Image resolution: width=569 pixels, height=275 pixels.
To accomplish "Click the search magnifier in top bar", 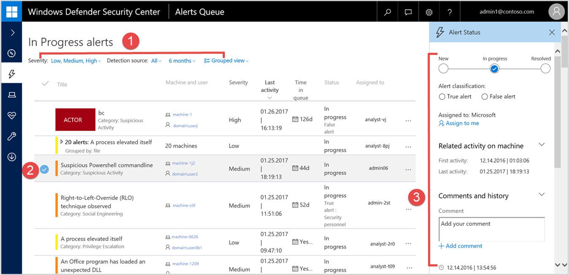I will (x=387, y=12).
